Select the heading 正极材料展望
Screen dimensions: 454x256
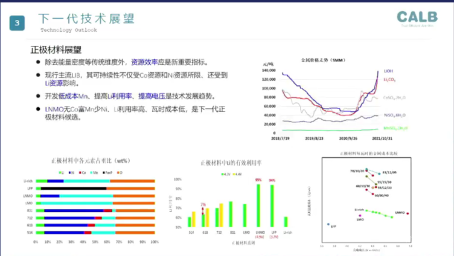click(x=56, y=50)
